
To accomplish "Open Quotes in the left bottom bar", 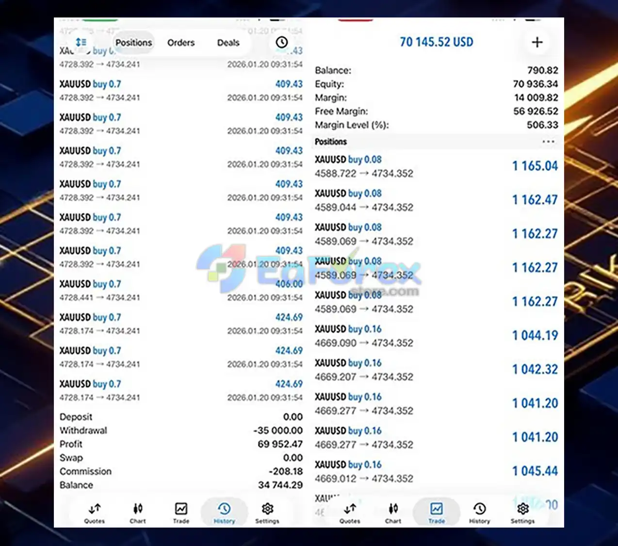I will click(95, 513).
